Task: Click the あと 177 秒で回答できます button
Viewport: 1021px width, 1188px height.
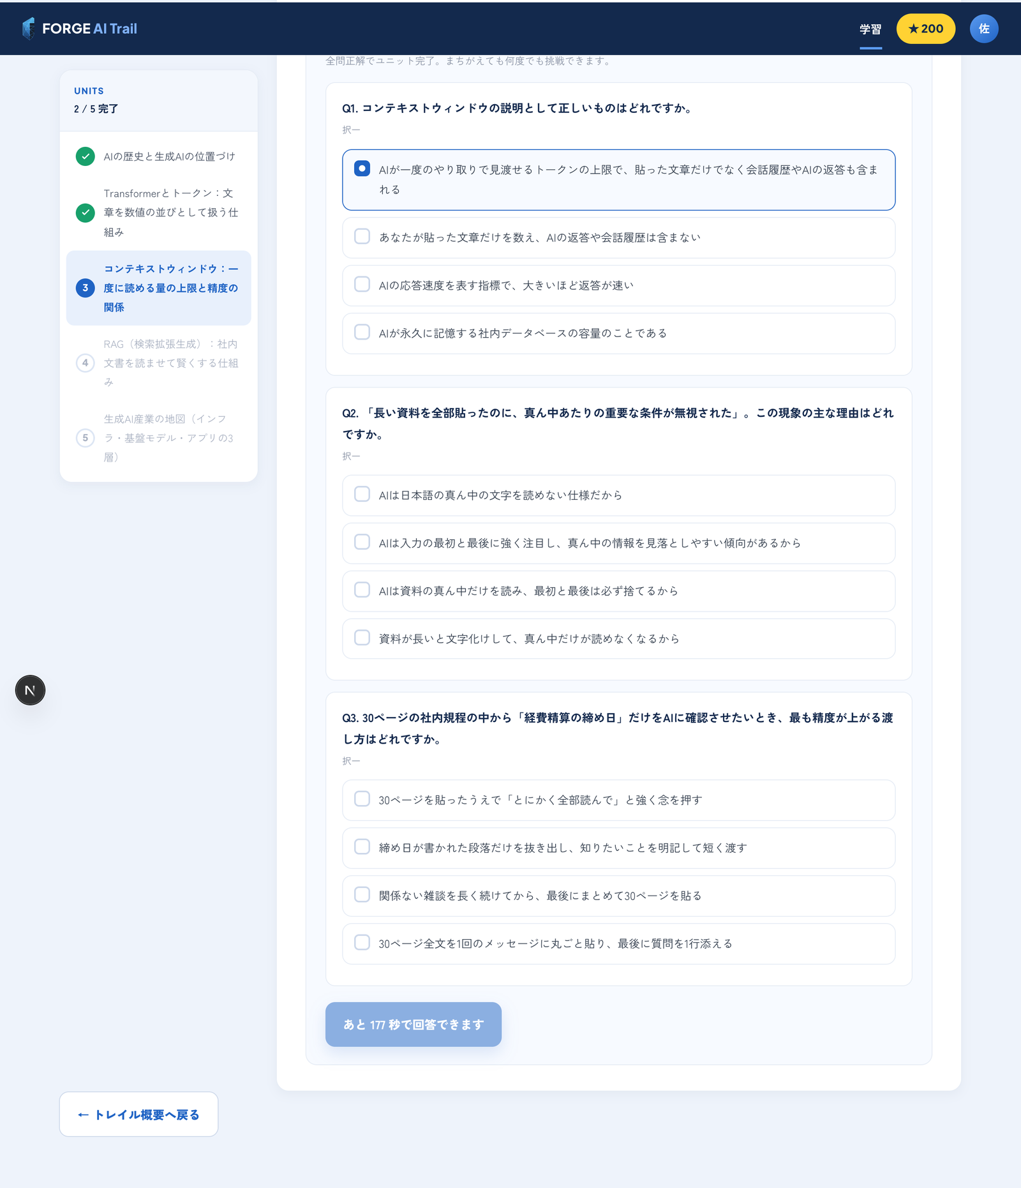Action: (414, 1024)
